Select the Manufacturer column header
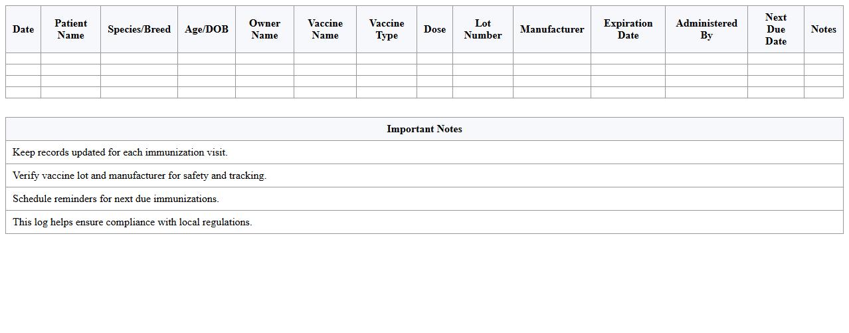Screen dimensions: 849x333 tap(551, 29)
